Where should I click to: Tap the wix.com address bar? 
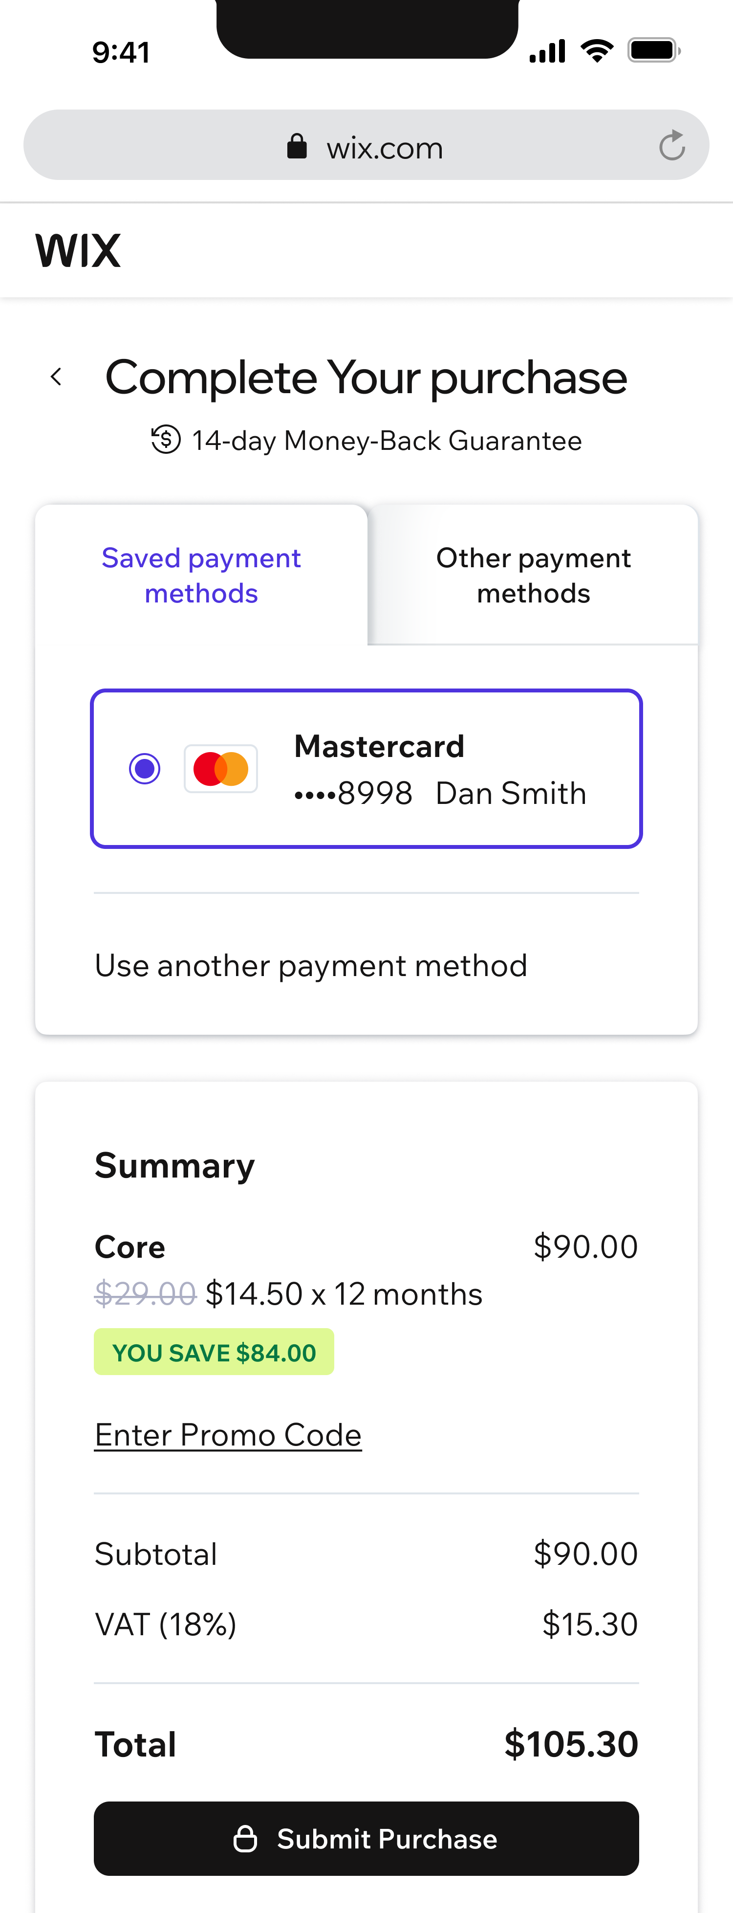point(366,145)
